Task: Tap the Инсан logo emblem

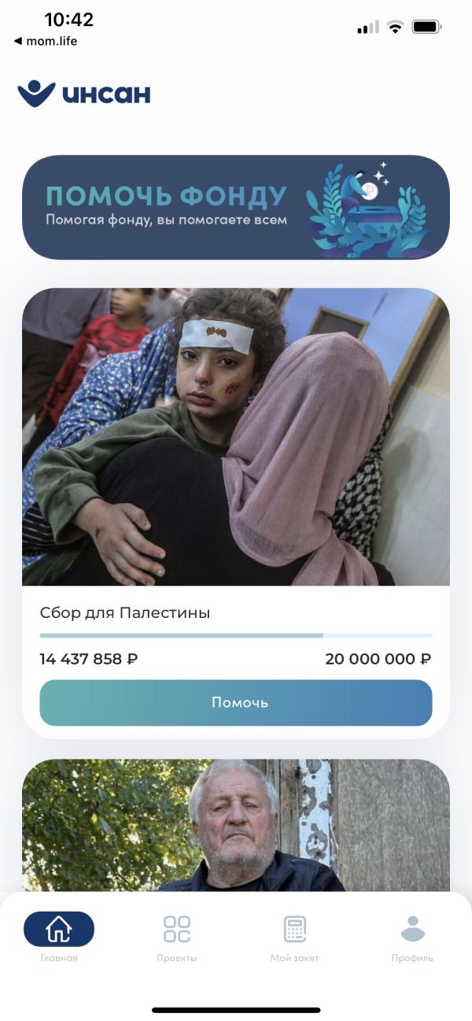Action: click(36, 94)
